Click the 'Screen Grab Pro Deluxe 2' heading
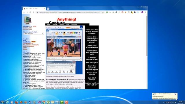Screen dimensions: 185x104 (x=57, y=79)
